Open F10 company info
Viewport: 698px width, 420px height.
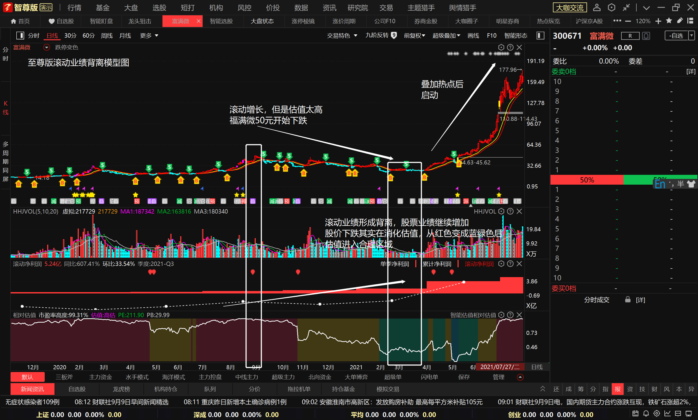492,36
